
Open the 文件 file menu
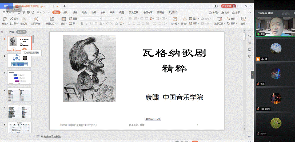(x=8, y=12)
